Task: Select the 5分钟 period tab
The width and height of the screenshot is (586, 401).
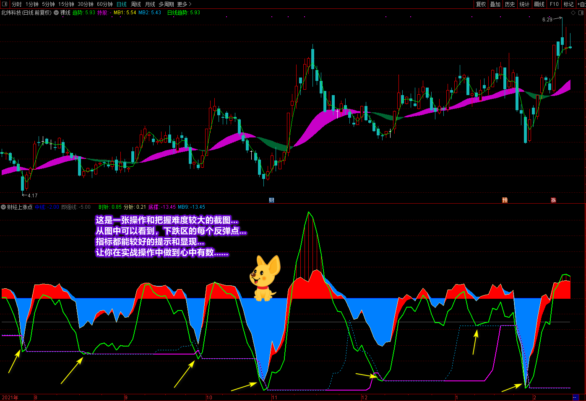Action: pos(48,4)
